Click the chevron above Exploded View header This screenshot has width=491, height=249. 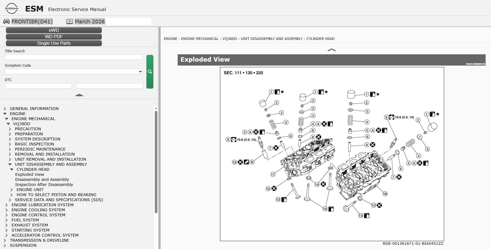pos(331,50)
